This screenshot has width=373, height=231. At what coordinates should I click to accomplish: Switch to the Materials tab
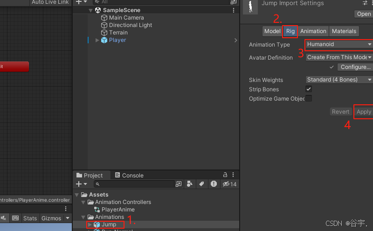pyautogui.click(x=344, y=31)
